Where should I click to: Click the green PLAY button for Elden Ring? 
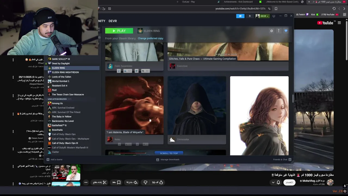119,31
